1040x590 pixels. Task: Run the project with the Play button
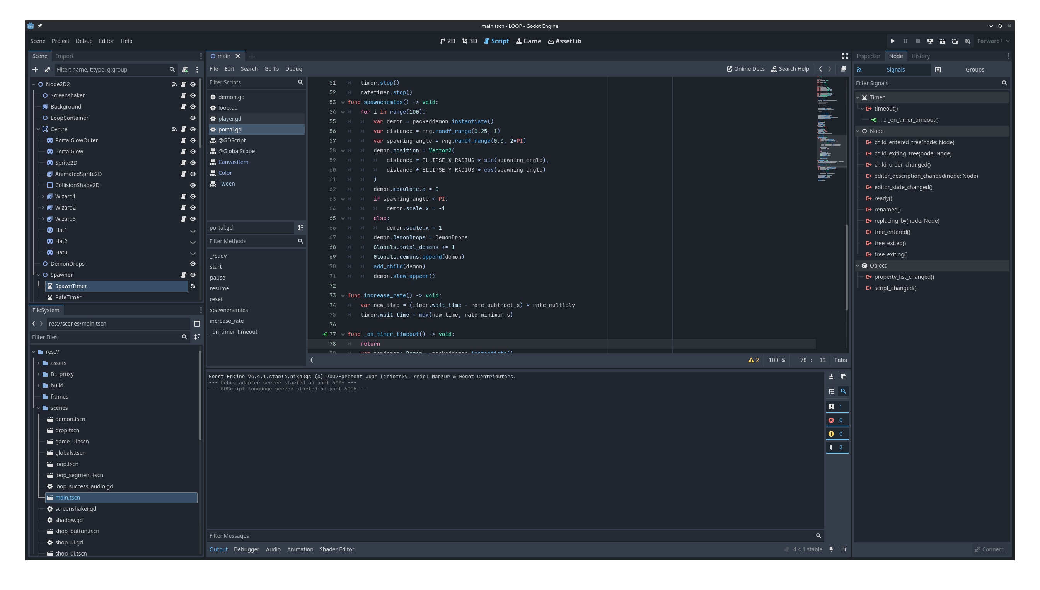tap(893, 41)
